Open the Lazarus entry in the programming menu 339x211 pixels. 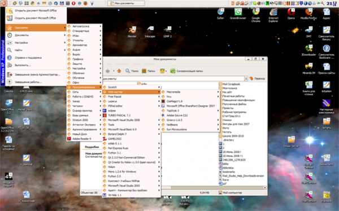(x=131, y=101)
